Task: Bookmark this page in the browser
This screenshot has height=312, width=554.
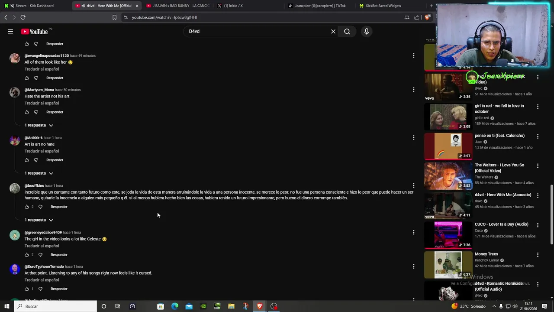Action: click(x=114, y=17)
